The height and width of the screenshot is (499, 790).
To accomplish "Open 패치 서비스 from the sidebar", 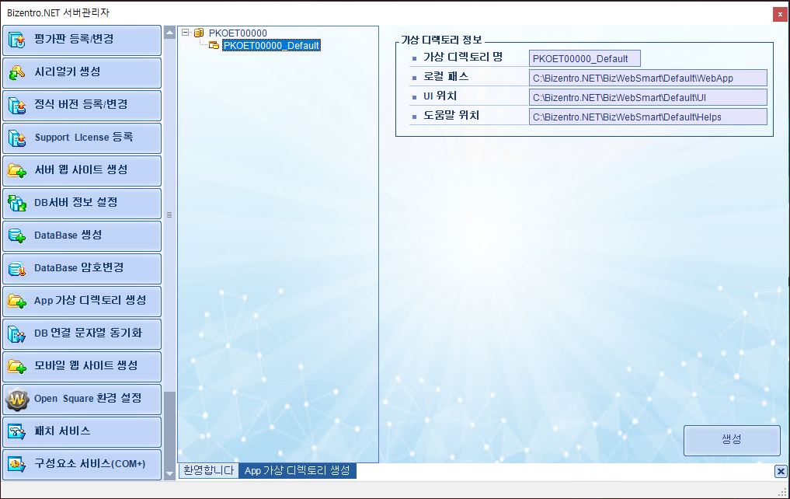I will tap(82, 431).
